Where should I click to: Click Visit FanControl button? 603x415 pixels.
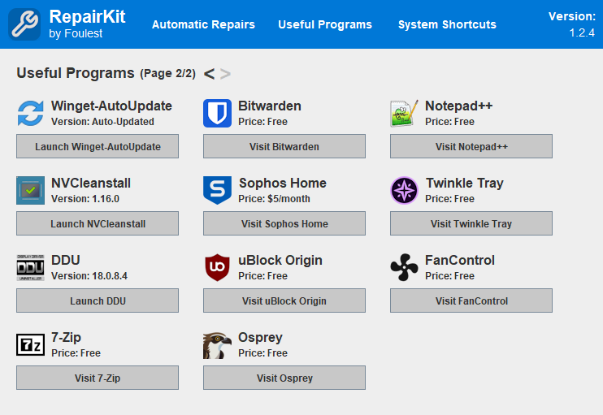[x=471, y=300]
